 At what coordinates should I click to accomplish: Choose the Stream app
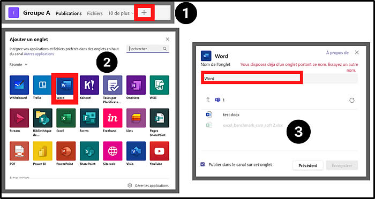pos(19,118)
